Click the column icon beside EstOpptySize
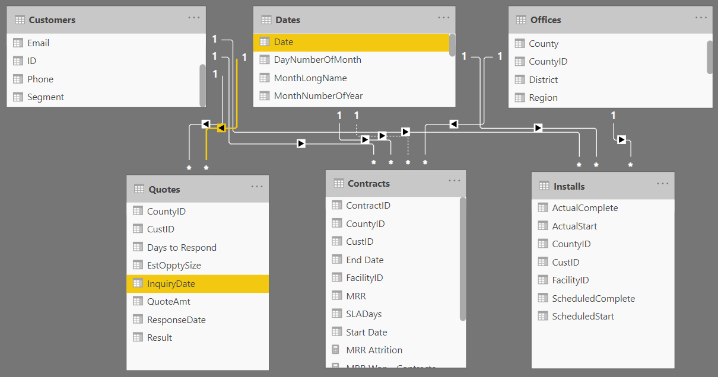718x377 pixels. pyautogui.click(x=138, y=265)
